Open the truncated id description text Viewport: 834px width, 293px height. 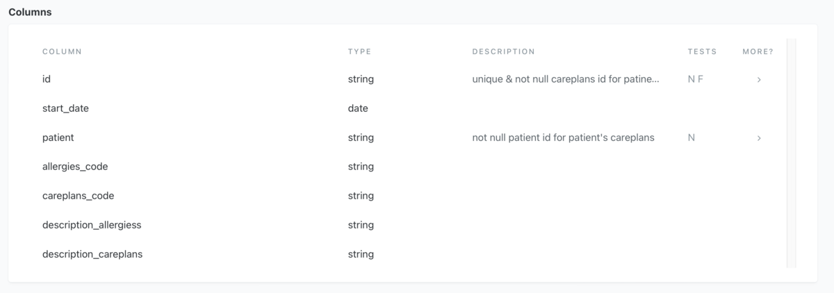[566, 79]
